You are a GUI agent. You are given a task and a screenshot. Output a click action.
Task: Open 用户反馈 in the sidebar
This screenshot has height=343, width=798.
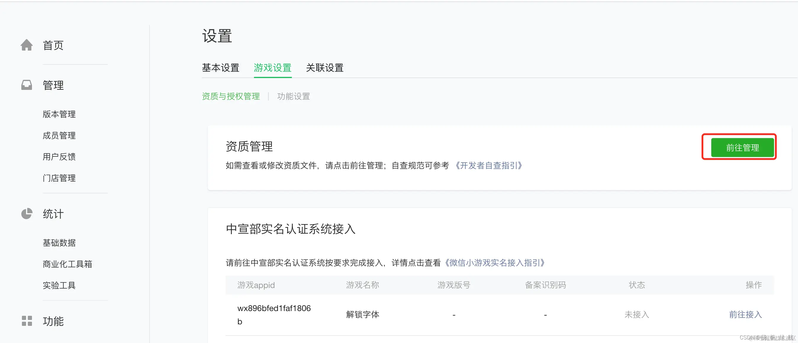pos(59,157)
